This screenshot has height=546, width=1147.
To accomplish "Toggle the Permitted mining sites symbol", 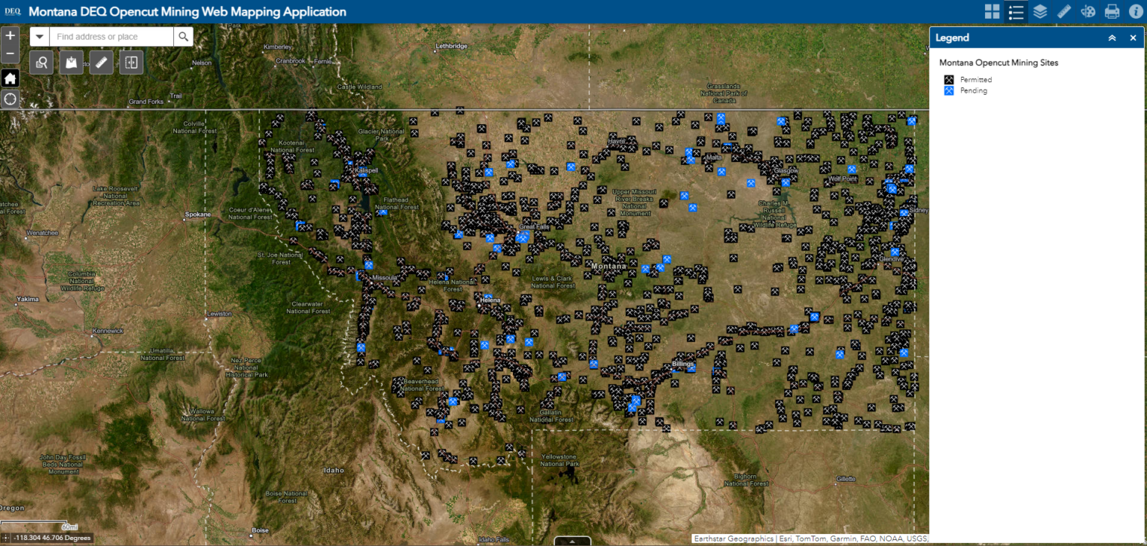I will 948,79.
